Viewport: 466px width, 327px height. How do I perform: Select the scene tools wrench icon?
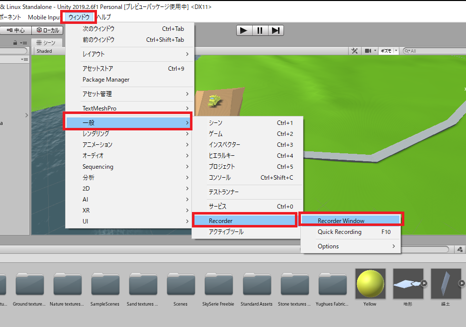pos(355,50)
